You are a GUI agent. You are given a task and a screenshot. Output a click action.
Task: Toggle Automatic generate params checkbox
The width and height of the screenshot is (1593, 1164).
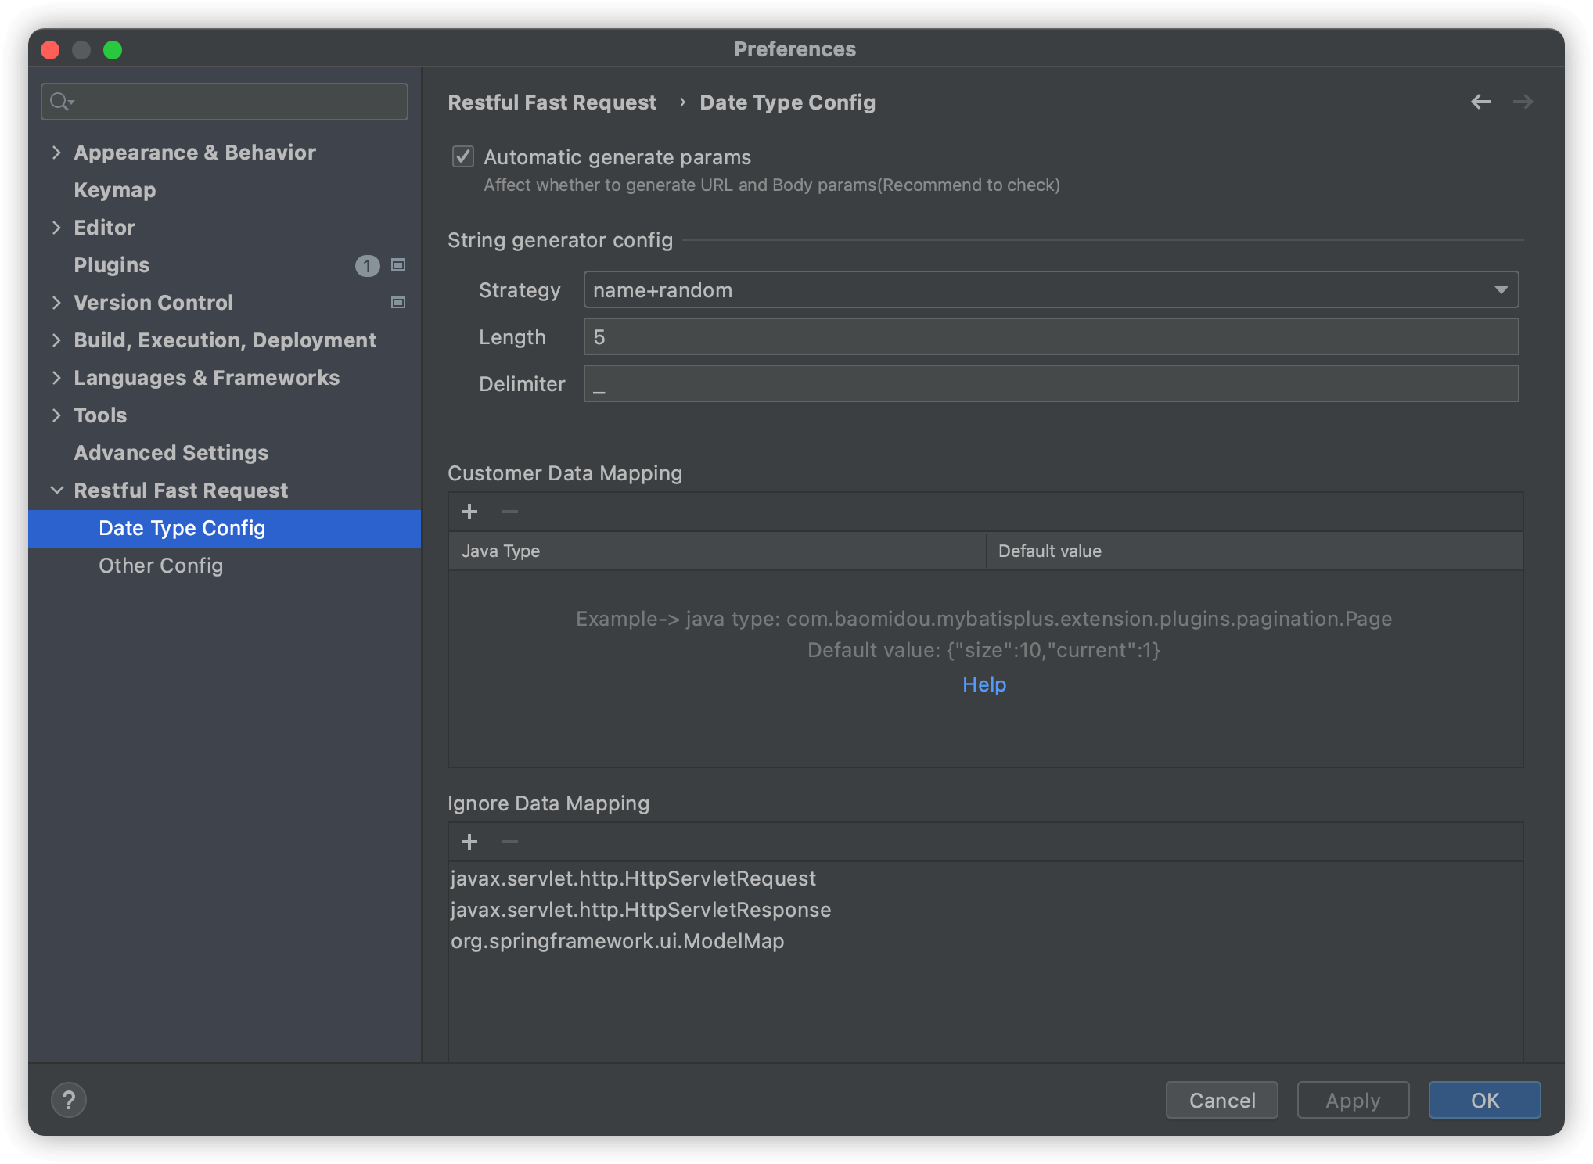point(463,157)
